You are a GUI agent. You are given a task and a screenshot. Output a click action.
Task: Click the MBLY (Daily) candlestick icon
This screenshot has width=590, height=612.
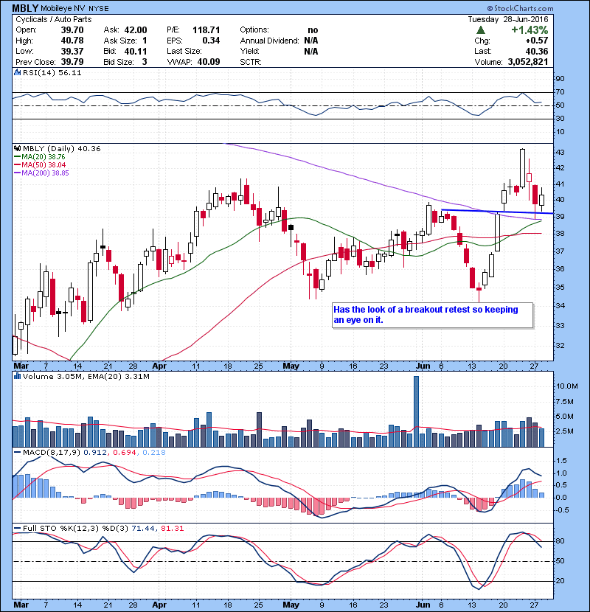tap(17, 148)
